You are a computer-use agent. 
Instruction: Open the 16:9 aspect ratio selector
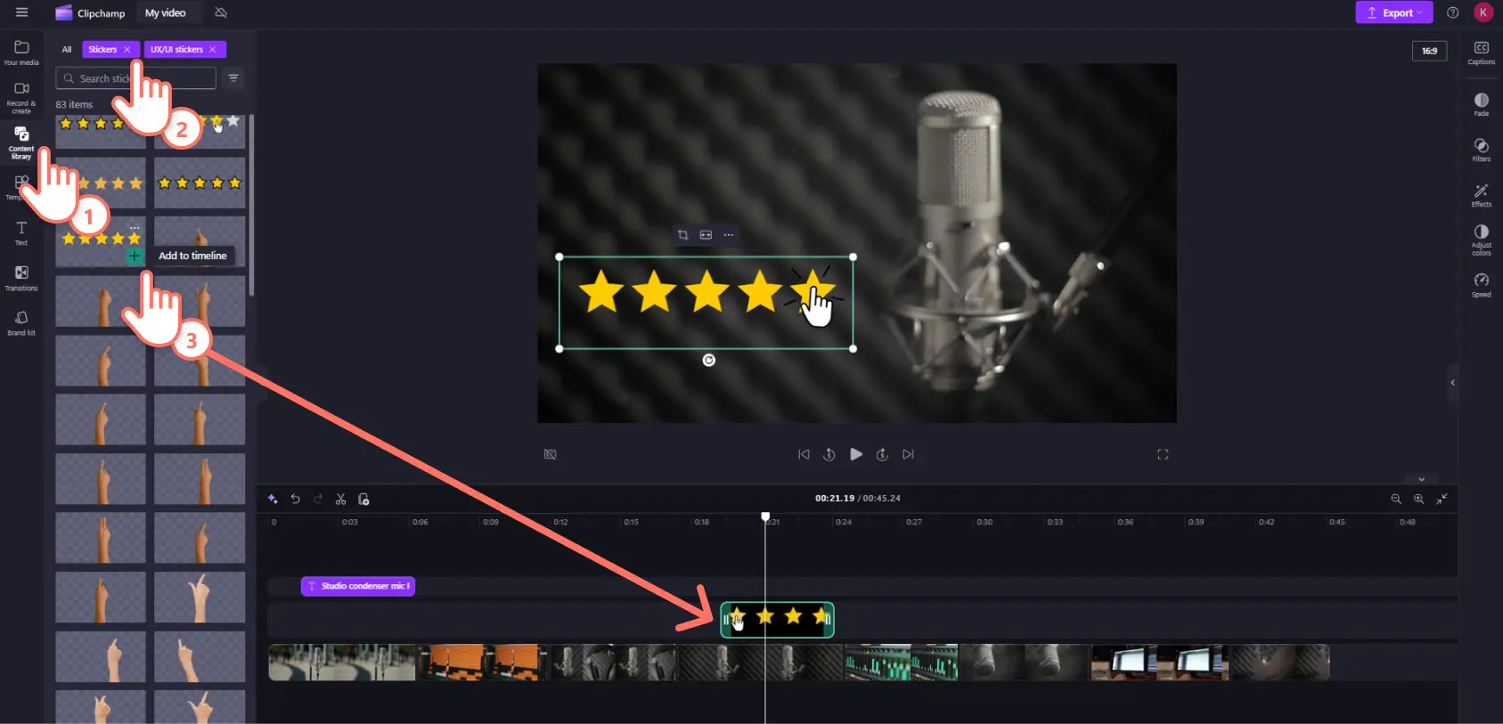1429,51
